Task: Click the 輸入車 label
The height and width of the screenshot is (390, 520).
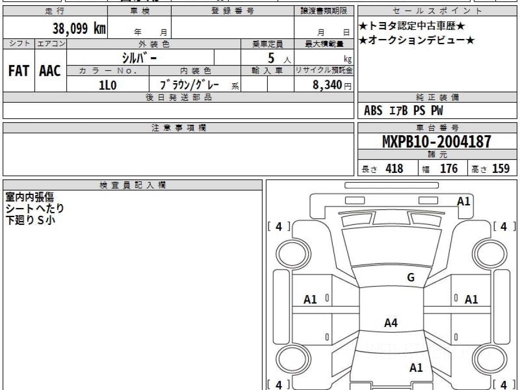Action: pos(267,71)
